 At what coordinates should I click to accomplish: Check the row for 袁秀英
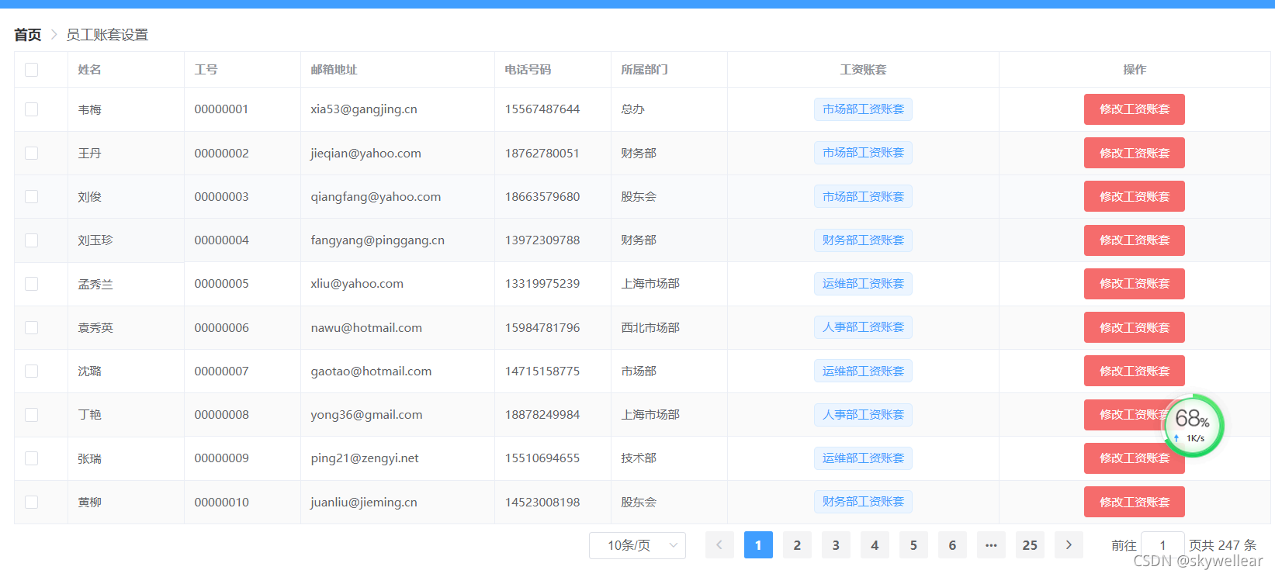32,327
